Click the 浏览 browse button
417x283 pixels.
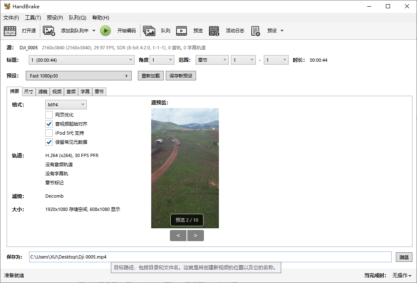(404, 257)
